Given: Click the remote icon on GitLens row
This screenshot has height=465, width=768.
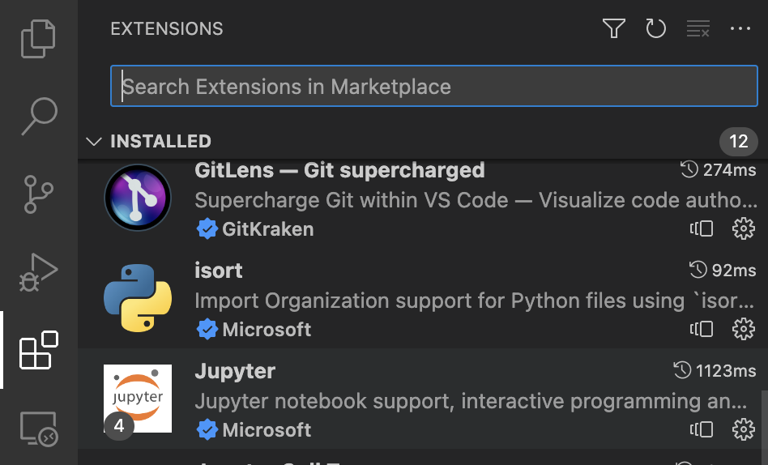Looking at the screenshot, I should coord(702,229).
